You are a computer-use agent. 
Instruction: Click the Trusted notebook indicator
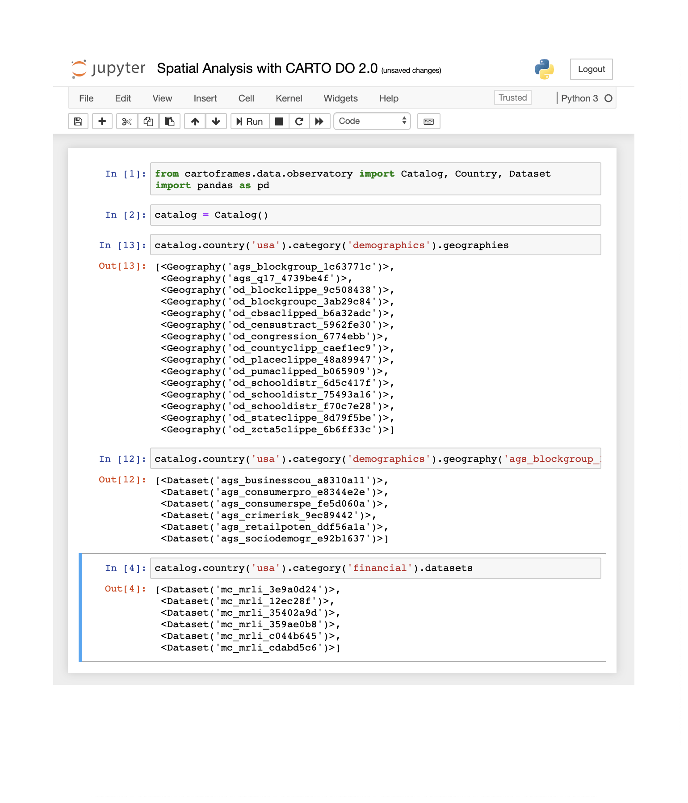pos(513,97)
